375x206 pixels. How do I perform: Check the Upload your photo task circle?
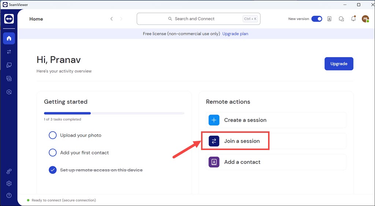(53, 135)
